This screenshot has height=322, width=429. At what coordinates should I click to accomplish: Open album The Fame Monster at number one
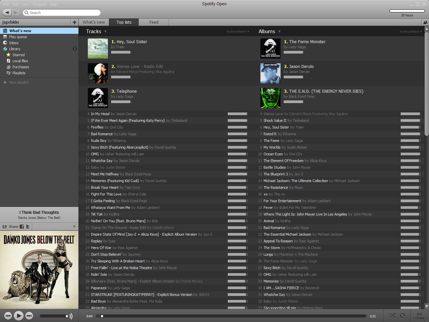coord(307,42)
